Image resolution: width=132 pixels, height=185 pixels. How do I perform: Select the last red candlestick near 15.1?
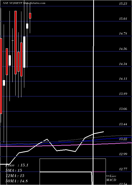[x=30, y=16]
